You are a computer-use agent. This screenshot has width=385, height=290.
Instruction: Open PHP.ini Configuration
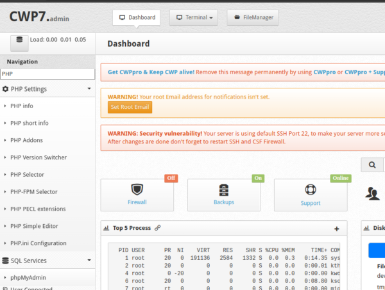coord(38,243)
